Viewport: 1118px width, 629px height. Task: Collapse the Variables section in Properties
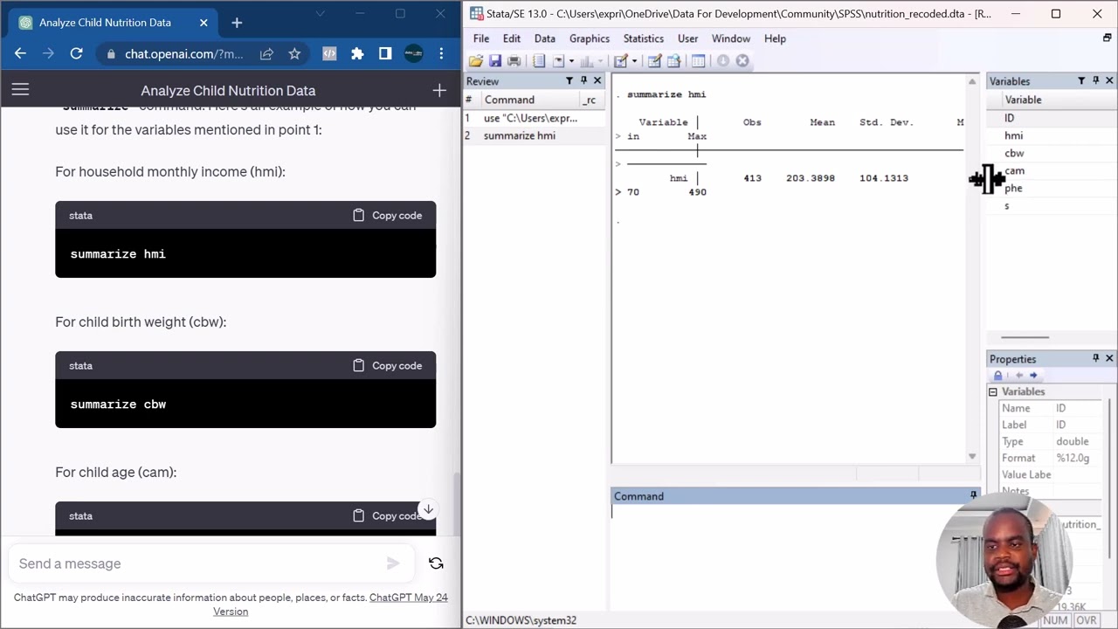tap(993, 391)
